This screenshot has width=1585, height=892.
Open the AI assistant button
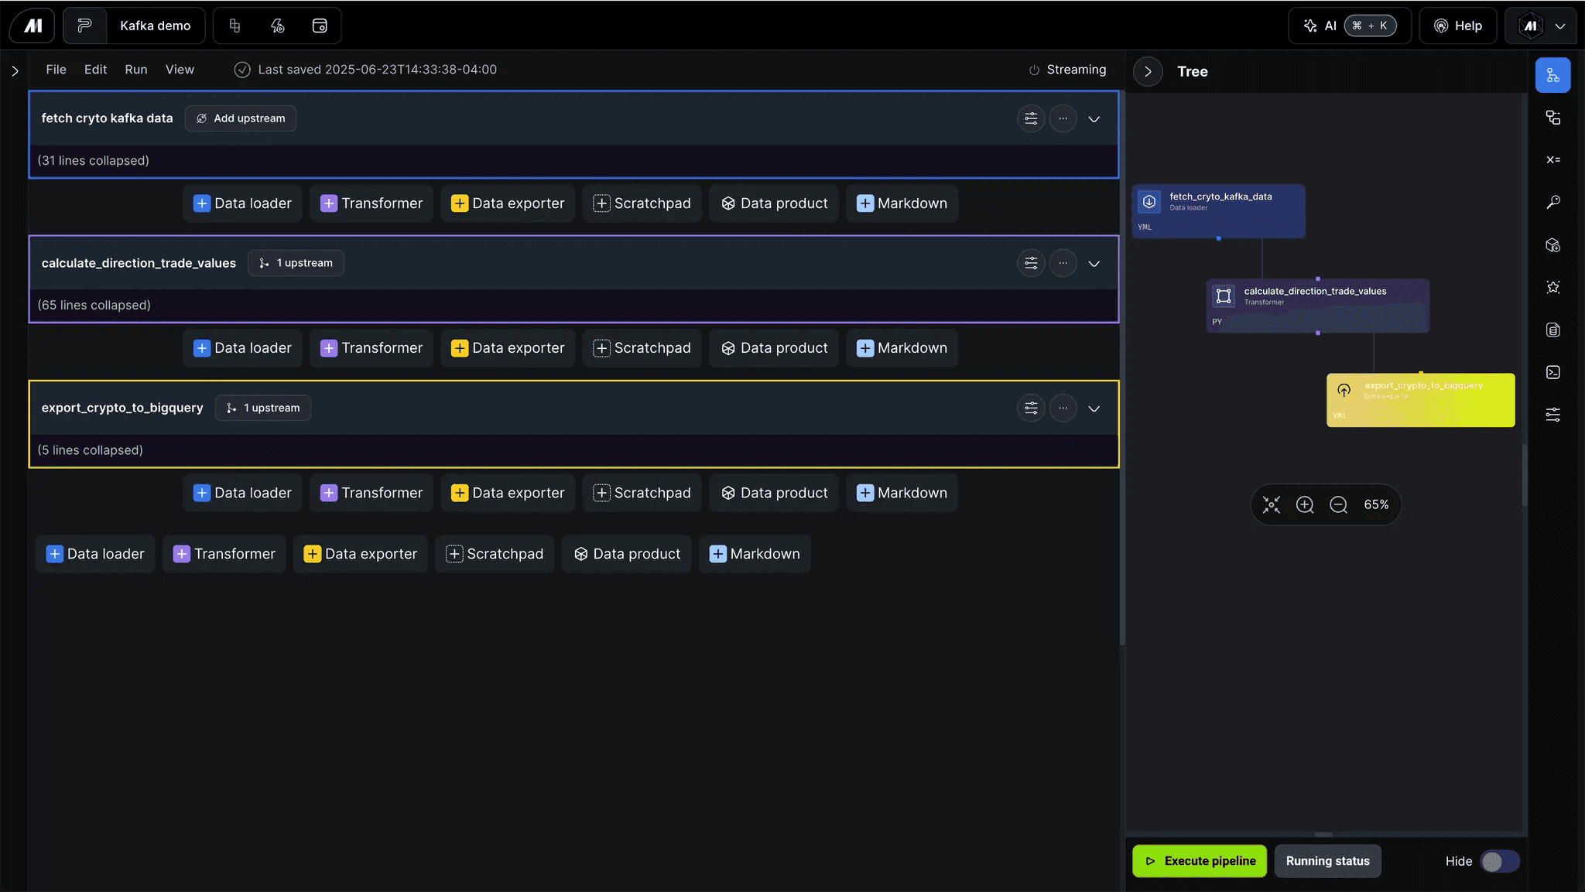1350,26
